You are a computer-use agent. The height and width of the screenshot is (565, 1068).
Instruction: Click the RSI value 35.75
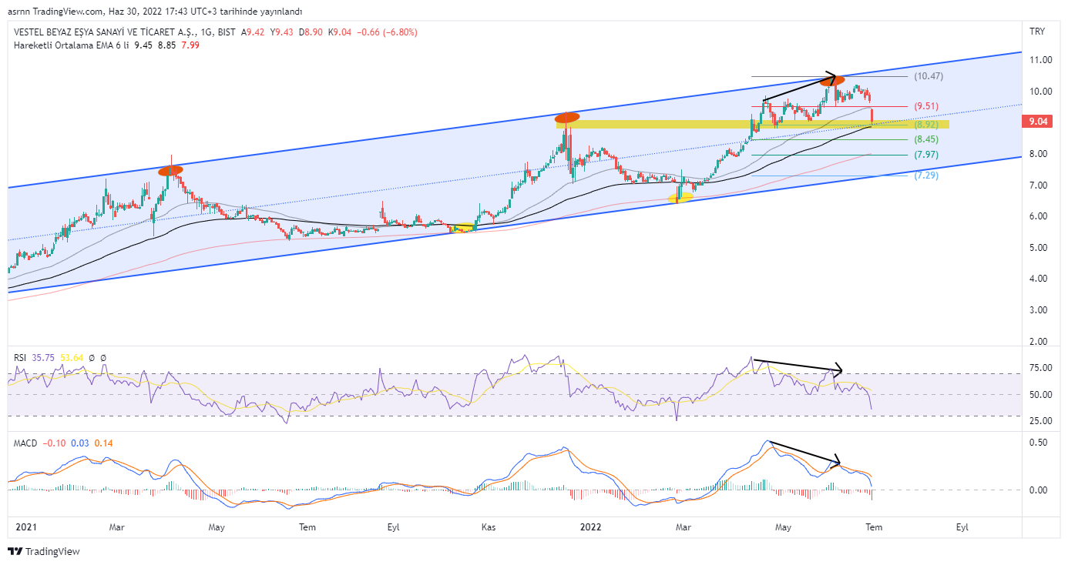44,358
